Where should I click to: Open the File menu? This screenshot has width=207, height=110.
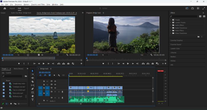[x=2, y=4]
